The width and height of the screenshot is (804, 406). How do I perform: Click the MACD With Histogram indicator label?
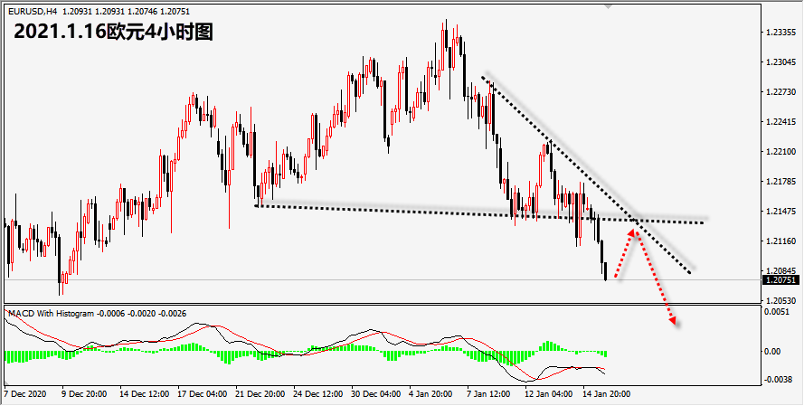pyautogui.click(x=52, y=313)
